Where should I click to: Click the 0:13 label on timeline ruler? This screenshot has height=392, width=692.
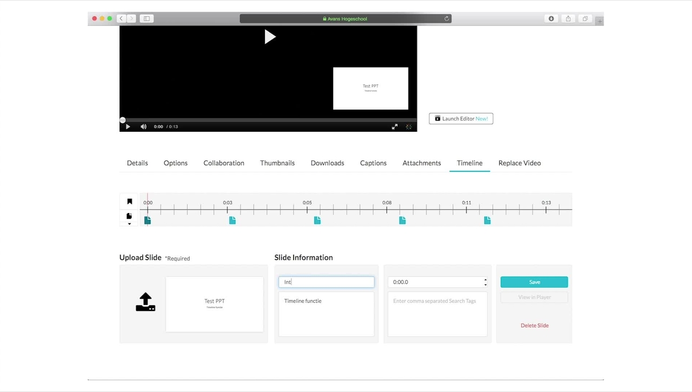click(x=546, y=203)
